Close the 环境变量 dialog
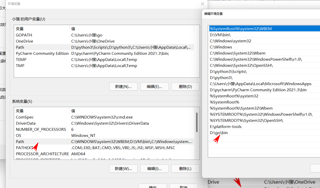 pyautogui.click(x=202, y=4)
